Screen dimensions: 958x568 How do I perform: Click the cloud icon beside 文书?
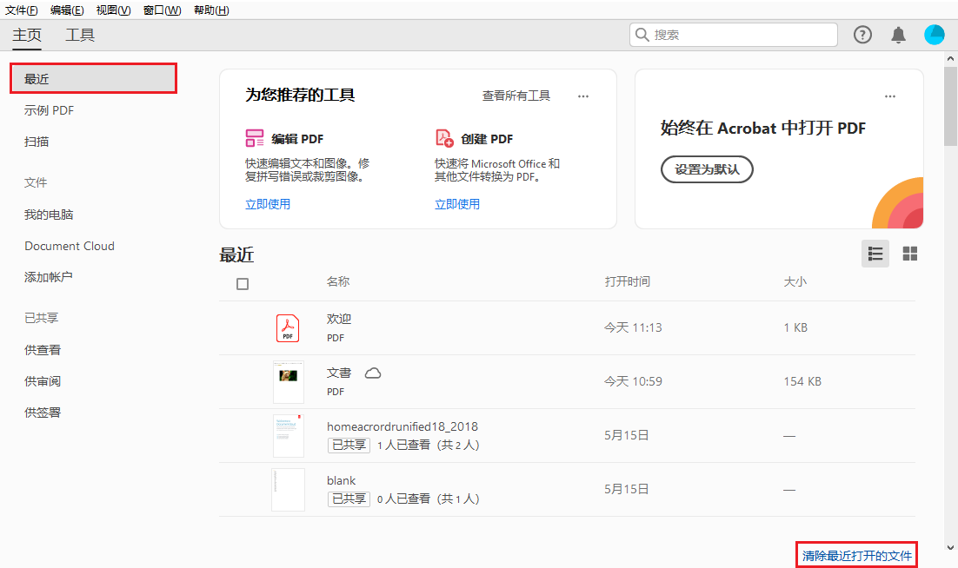(x=373, y=372)
